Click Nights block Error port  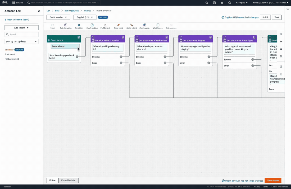tap(209, 63)
